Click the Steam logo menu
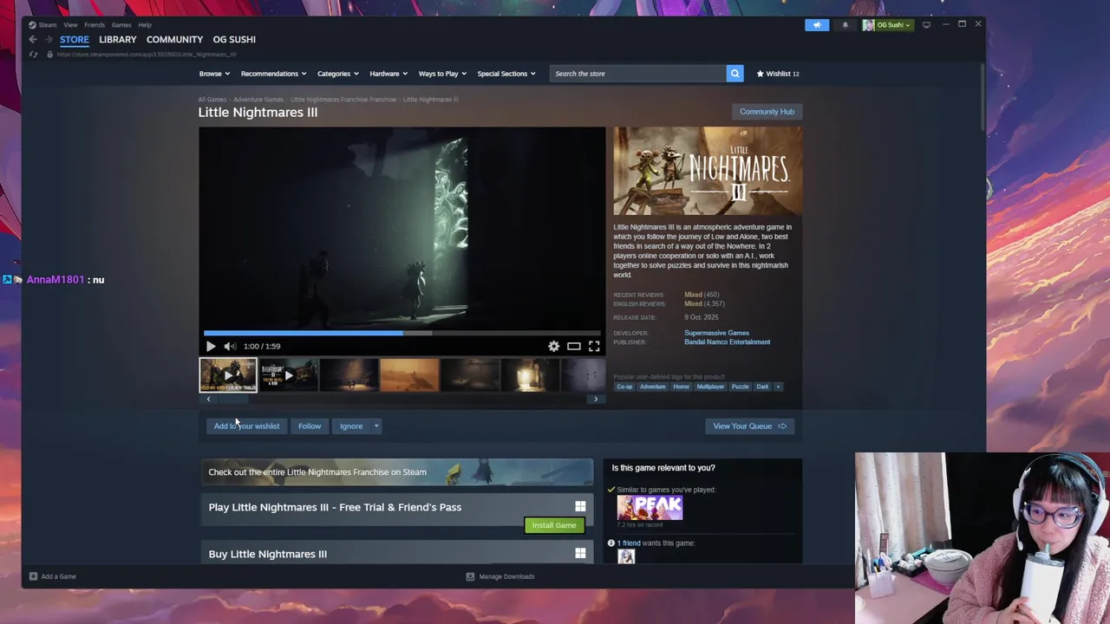This screenshot has height=624, width=1110. [32, 24]
